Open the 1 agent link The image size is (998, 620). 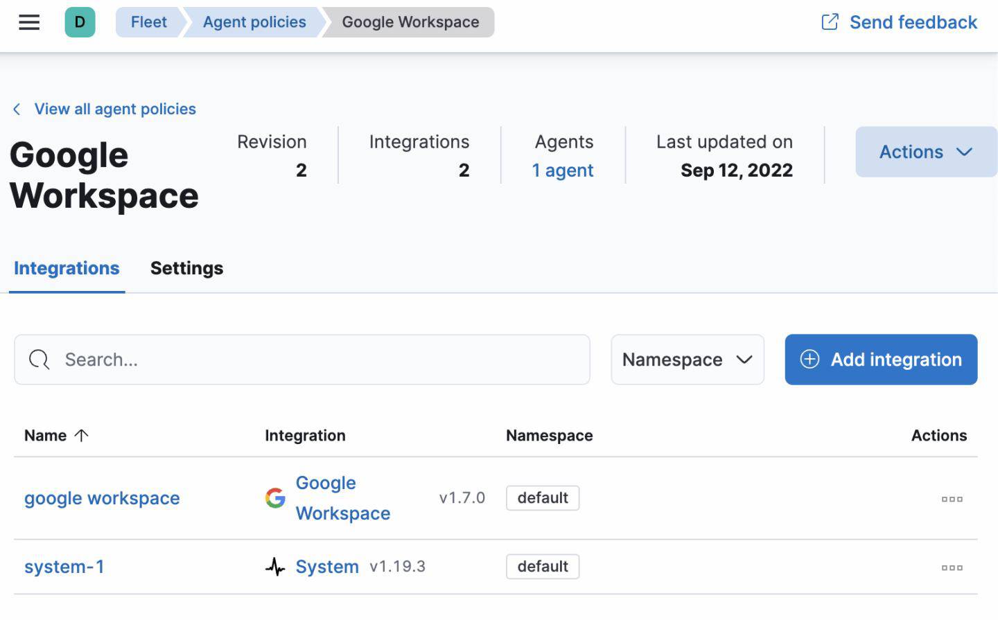coord(562,170)
